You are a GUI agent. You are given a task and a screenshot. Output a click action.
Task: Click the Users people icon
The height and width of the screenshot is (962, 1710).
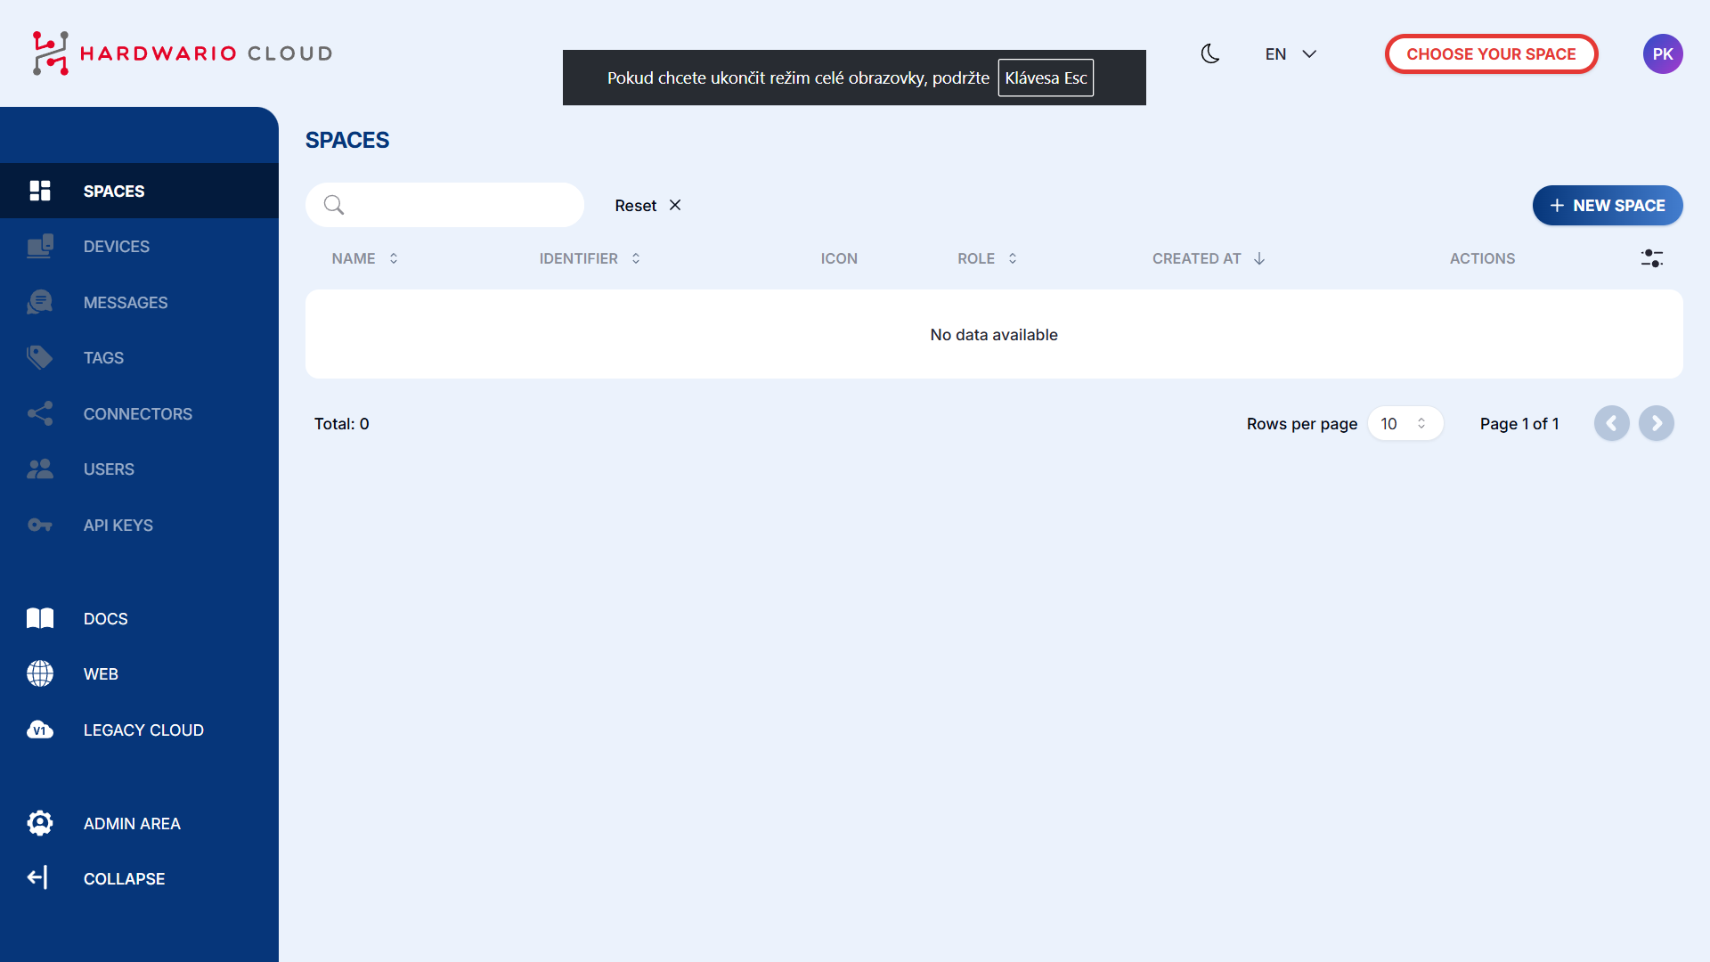coord(40,469)
